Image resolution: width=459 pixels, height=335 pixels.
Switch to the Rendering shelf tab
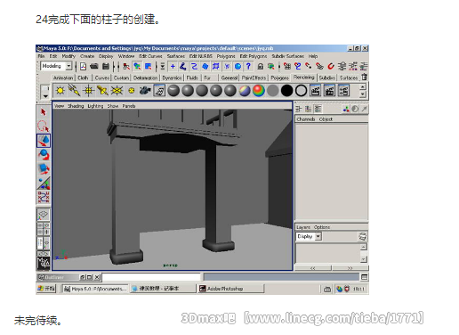[x=304, y=78]
